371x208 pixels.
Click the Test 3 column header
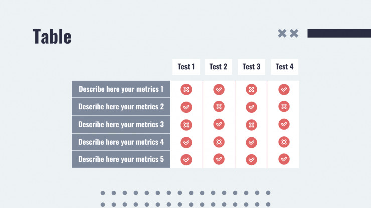(251, 67)
